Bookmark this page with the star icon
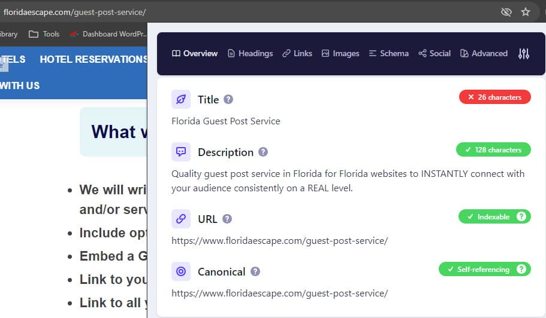The width and height of the screenshot is (546, 318). pos(526,12)
